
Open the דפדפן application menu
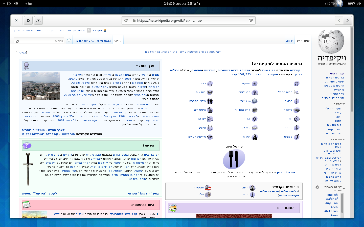[334, 4]
